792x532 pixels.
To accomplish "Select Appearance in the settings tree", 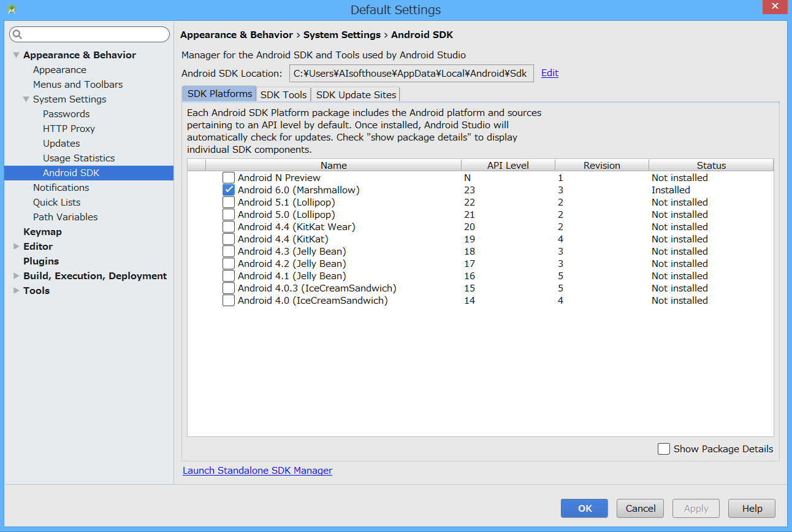I will point(59,70).
